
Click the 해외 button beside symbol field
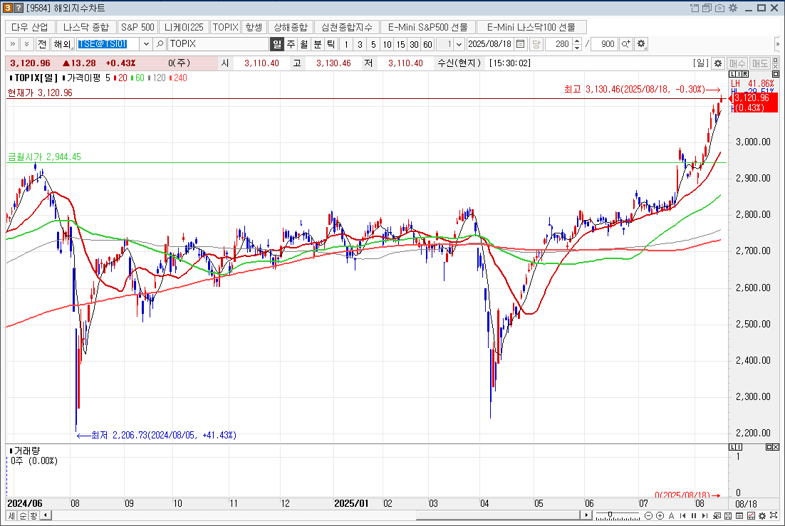(x=61, y=44)
